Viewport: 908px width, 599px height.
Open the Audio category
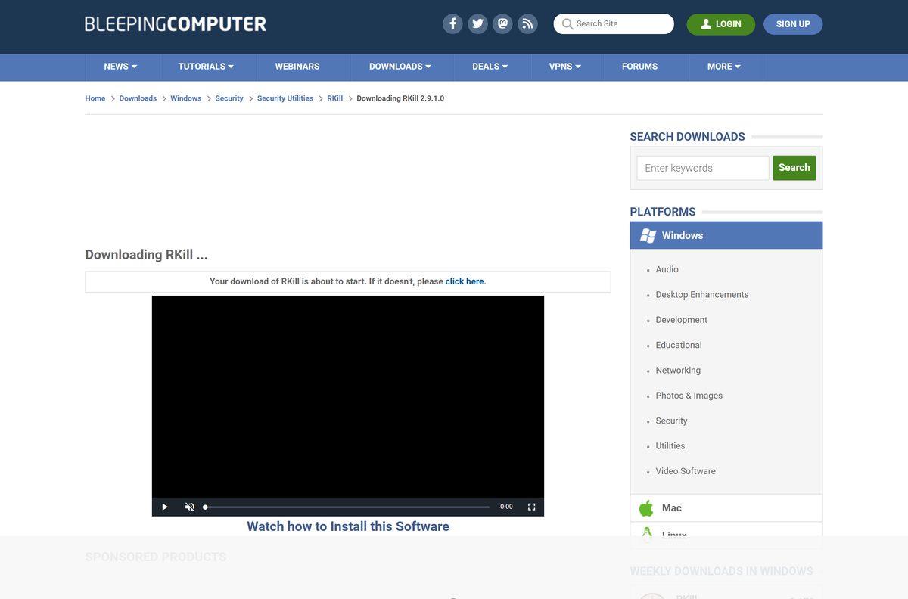tap(667, 269)
